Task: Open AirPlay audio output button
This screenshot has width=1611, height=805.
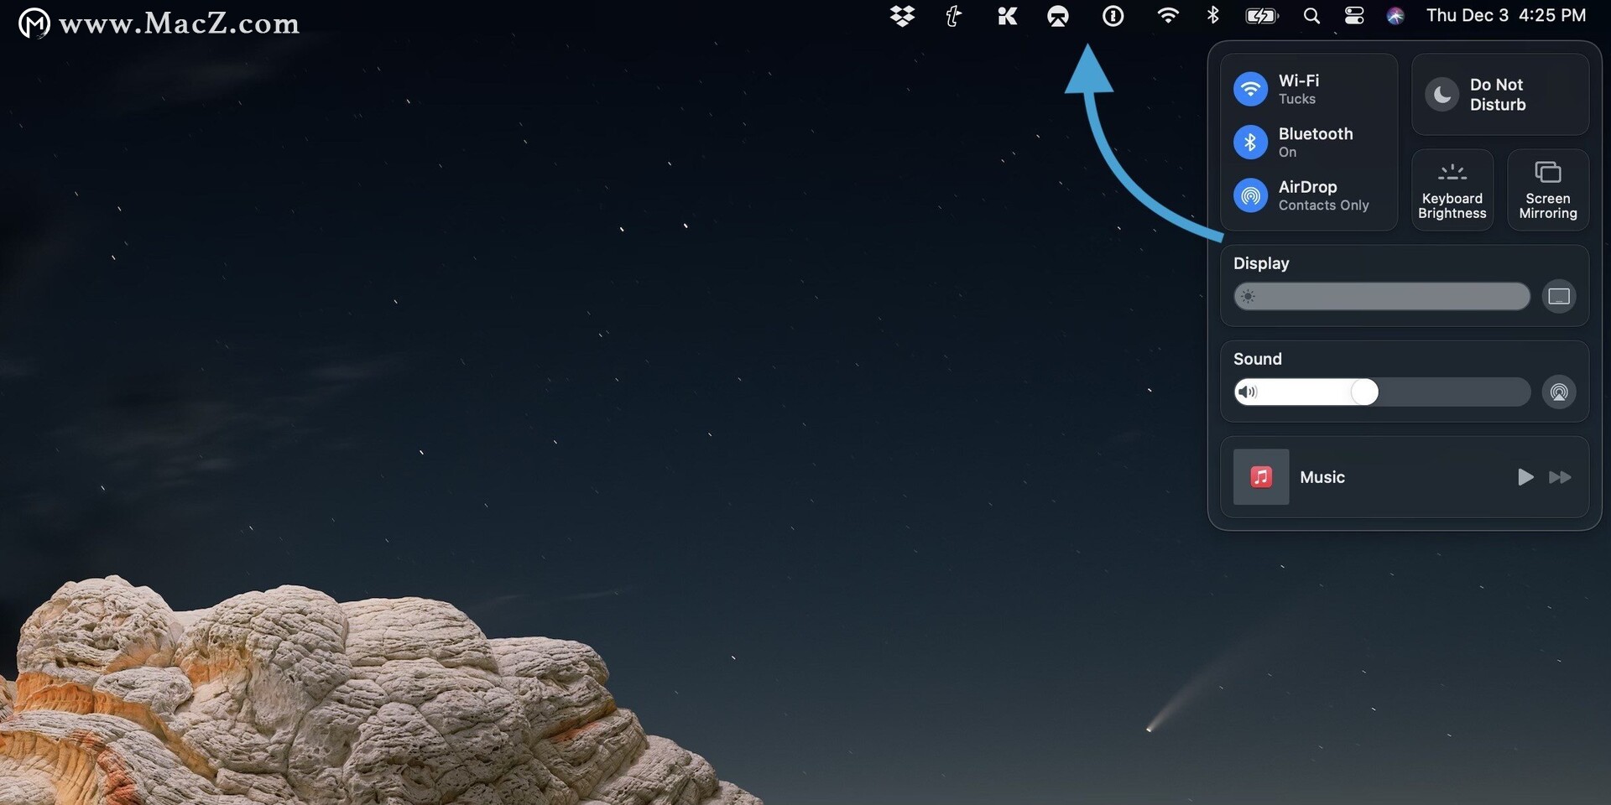Action: coord(1559,392)
